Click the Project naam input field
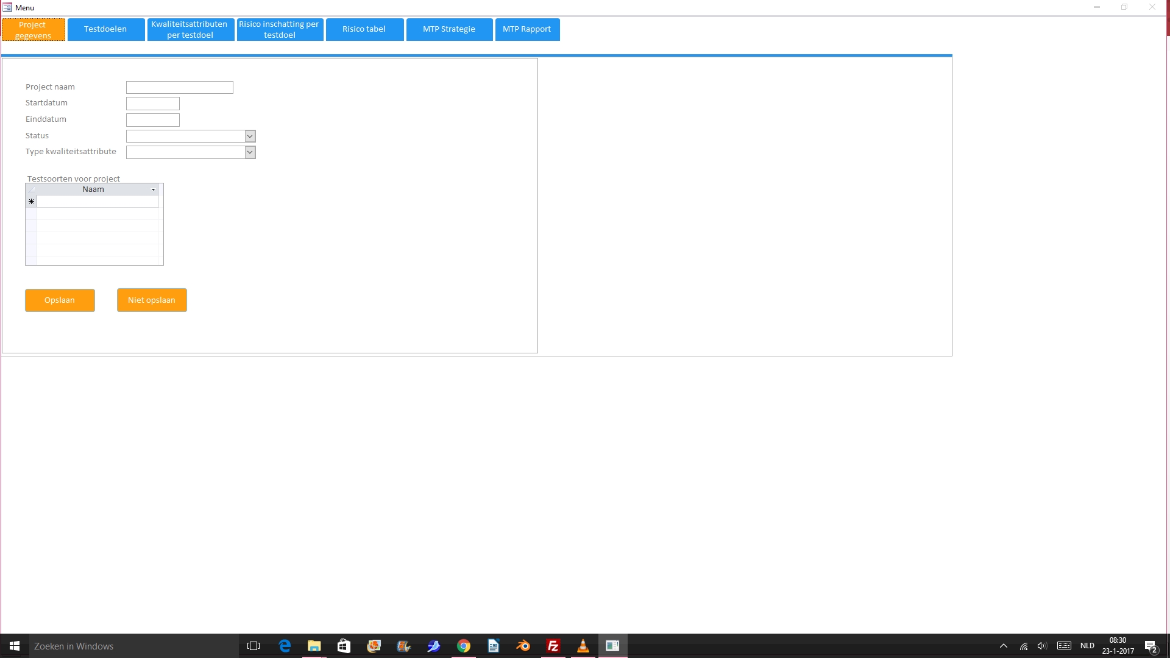The image size is (1170, 658). [180, 87]
